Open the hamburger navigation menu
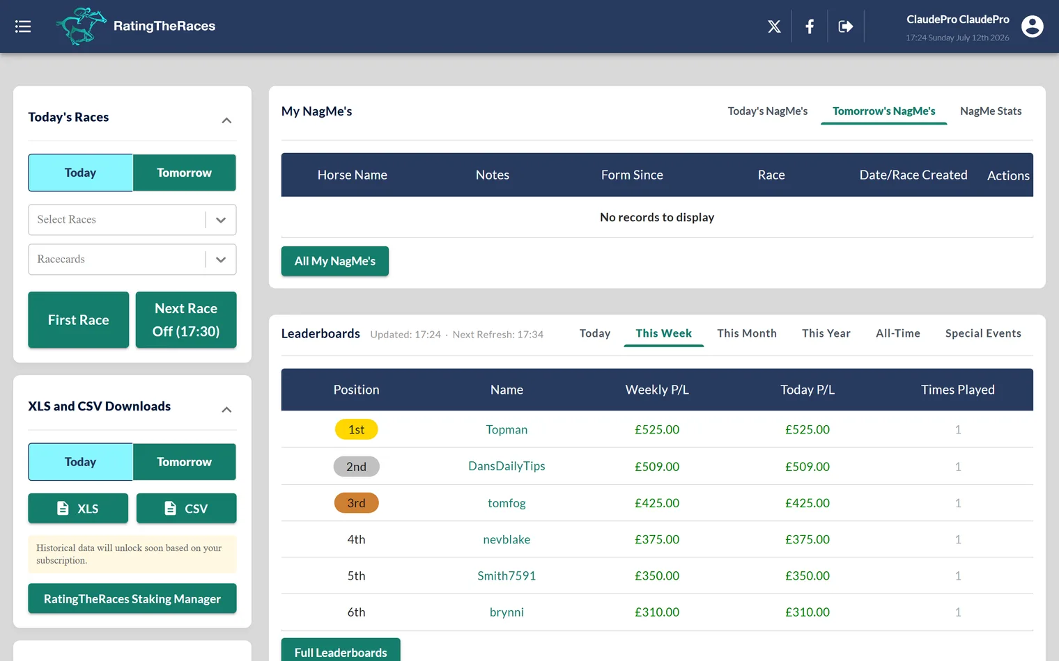 pyautogui.click(x=23, y=26)
